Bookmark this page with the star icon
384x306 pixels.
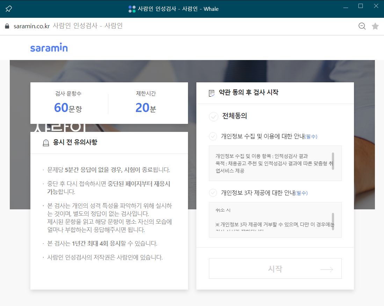(375, 26)
